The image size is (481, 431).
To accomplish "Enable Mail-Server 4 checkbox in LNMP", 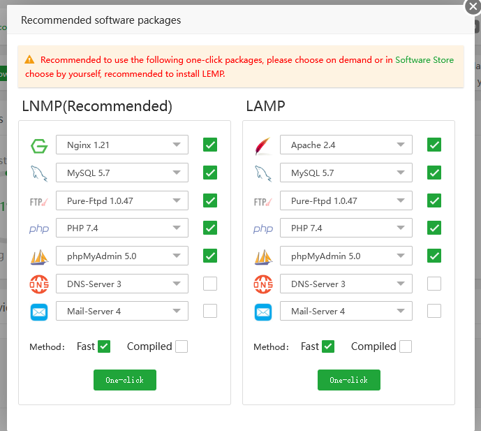I will [210, 312].
